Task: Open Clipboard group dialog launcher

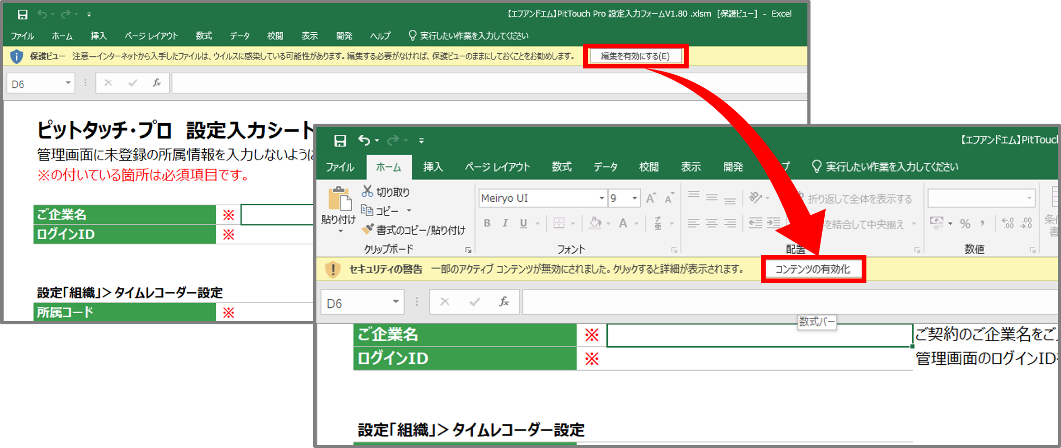Action: tap(468, 250)
